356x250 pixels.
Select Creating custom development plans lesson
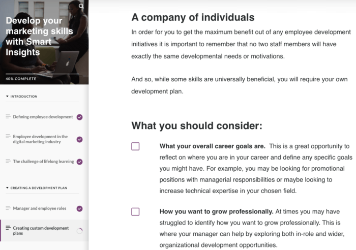[x=41, y=231]
